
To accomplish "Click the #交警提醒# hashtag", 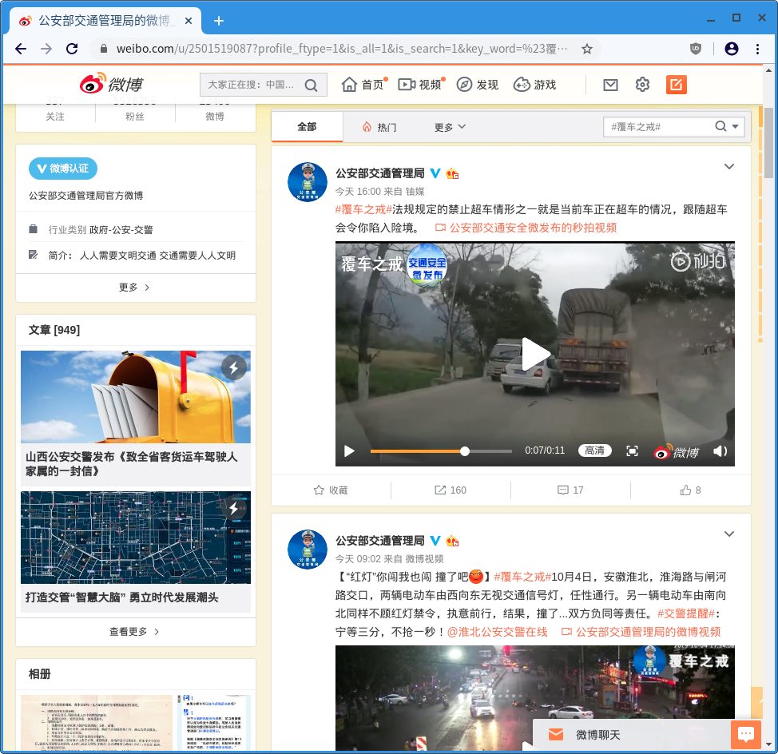I will [686, 613].
